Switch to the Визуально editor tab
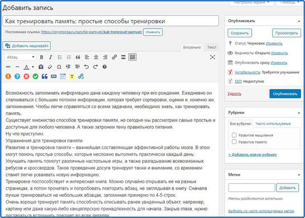The height and width of the screenshot is (218, 305). click(192, 47)
